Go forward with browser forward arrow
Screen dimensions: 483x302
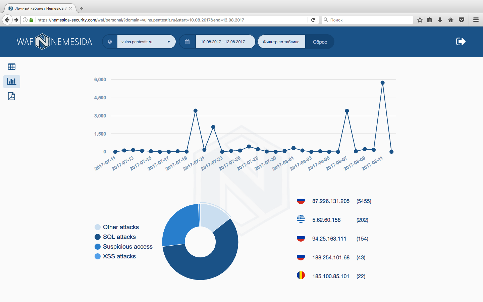tap(16, 20)
